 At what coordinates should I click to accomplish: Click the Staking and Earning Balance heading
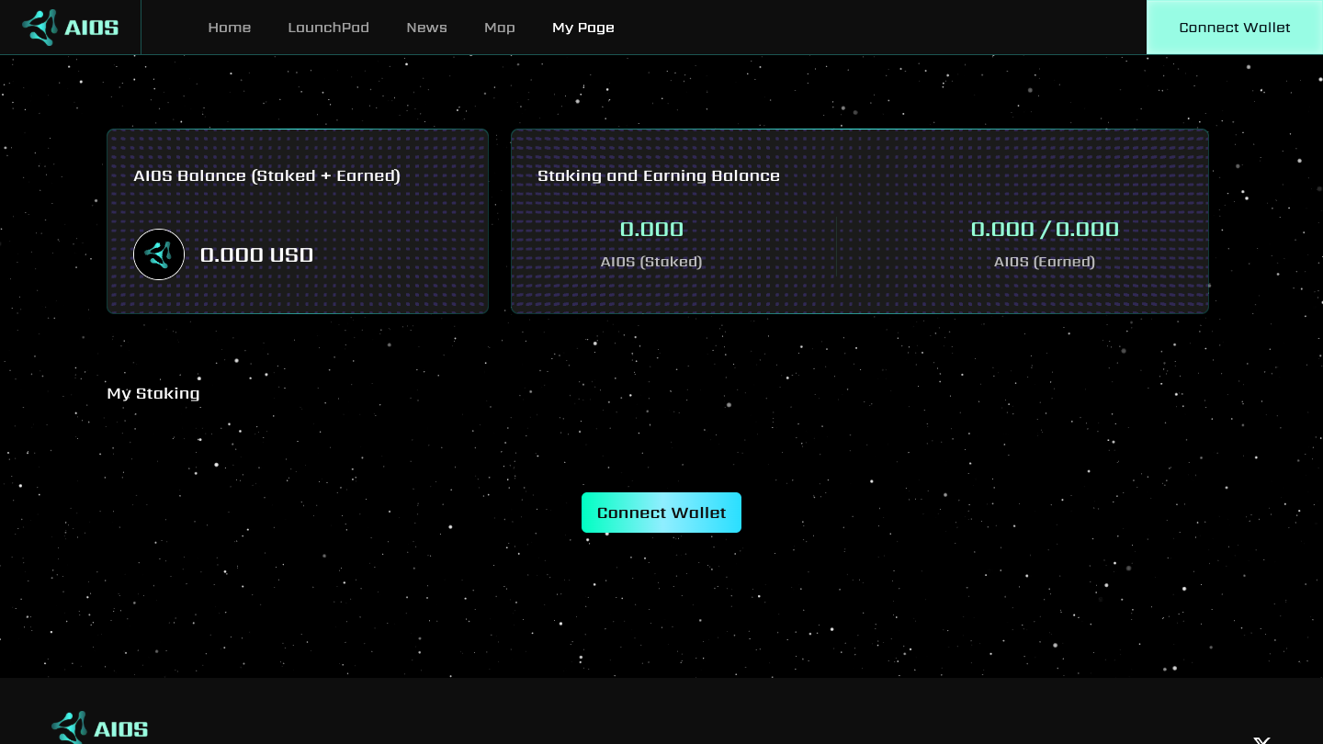tap(659, 175)
